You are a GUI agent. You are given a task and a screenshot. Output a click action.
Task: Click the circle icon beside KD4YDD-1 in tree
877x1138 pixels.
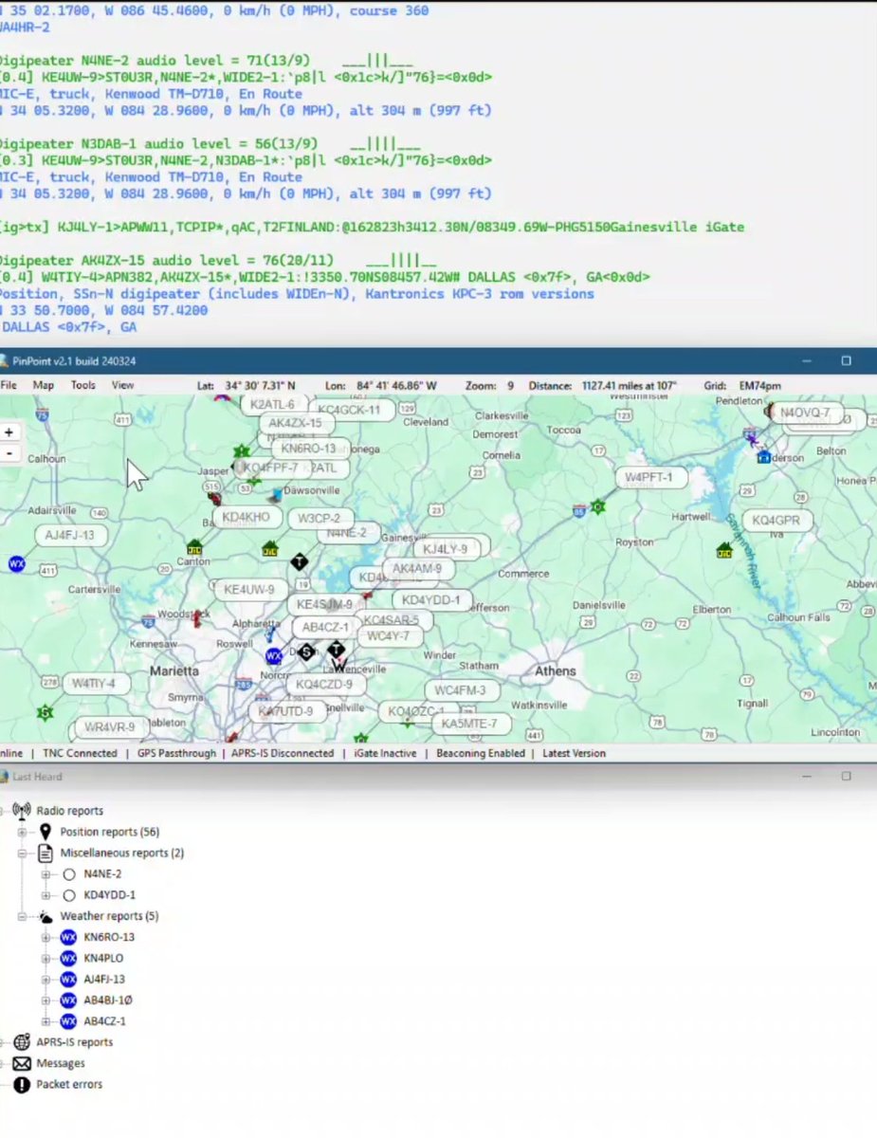68,895
